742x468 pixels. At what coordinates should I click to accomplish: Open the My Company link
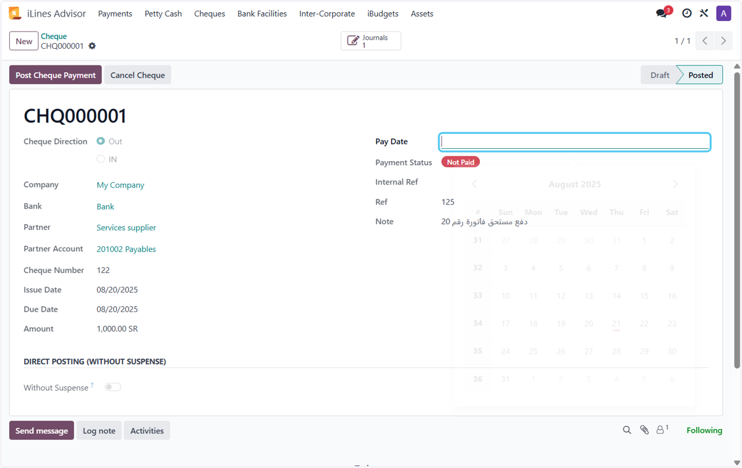coord(121,185)
